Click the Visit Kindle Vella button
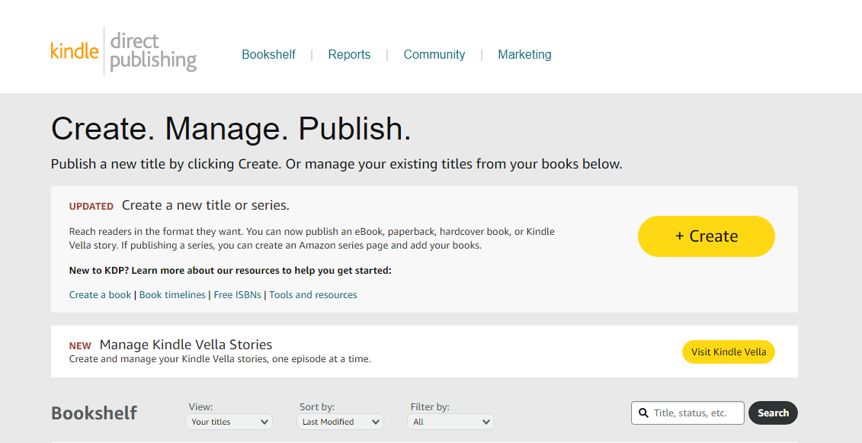The height and width of the screenshot is (443, 862). pyautogui.click(x=728, y=352)
